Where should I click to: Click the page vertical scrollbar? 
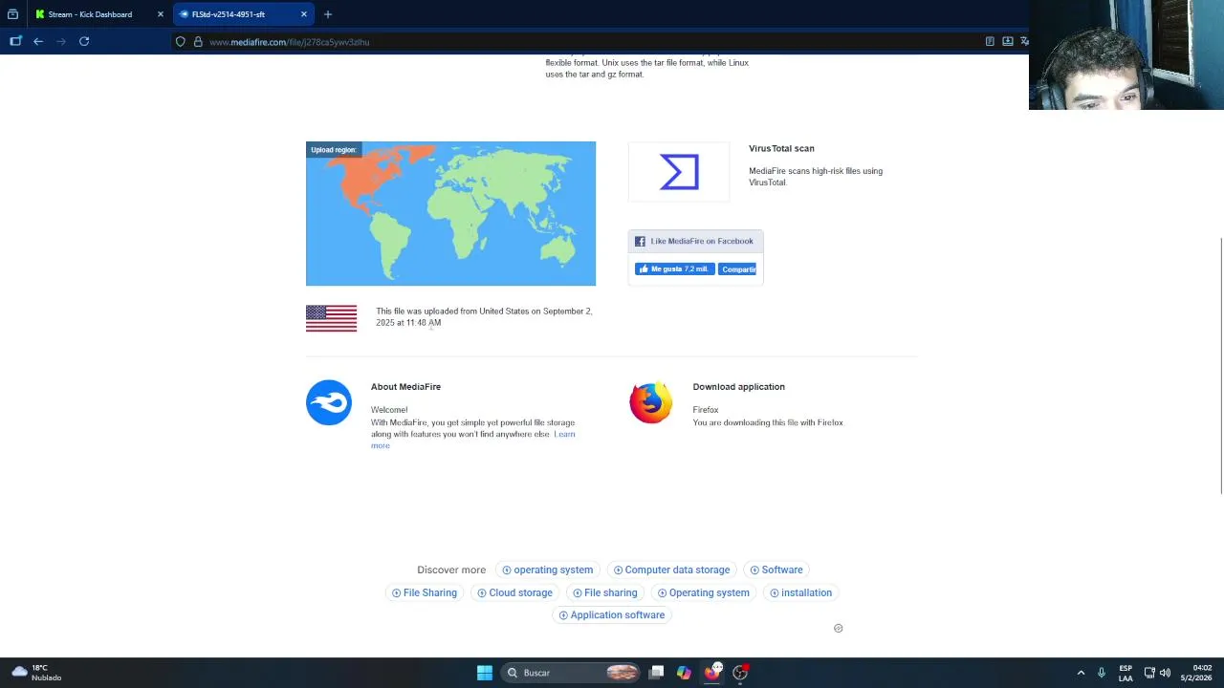click(1221, 365)
